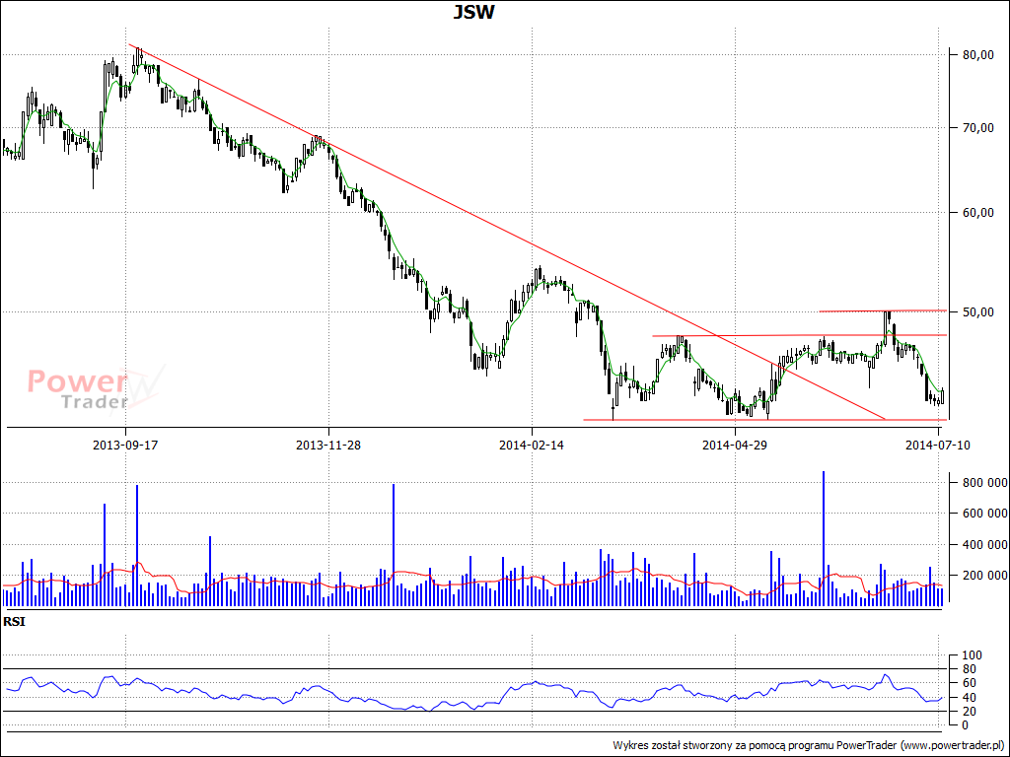Viewport: 1010px width, 757px height.
Task: Select the 60,00 price axis label
Action: click(x=977, y=213)
